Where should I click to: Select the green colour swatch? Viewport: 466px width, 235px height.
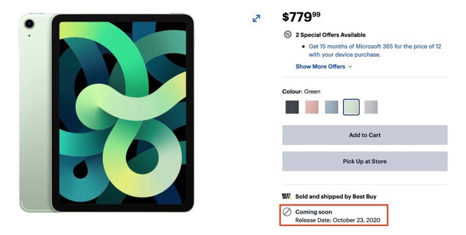(351, 107)
